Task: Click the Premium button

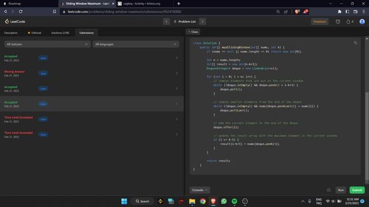Action: coord(319,22)
